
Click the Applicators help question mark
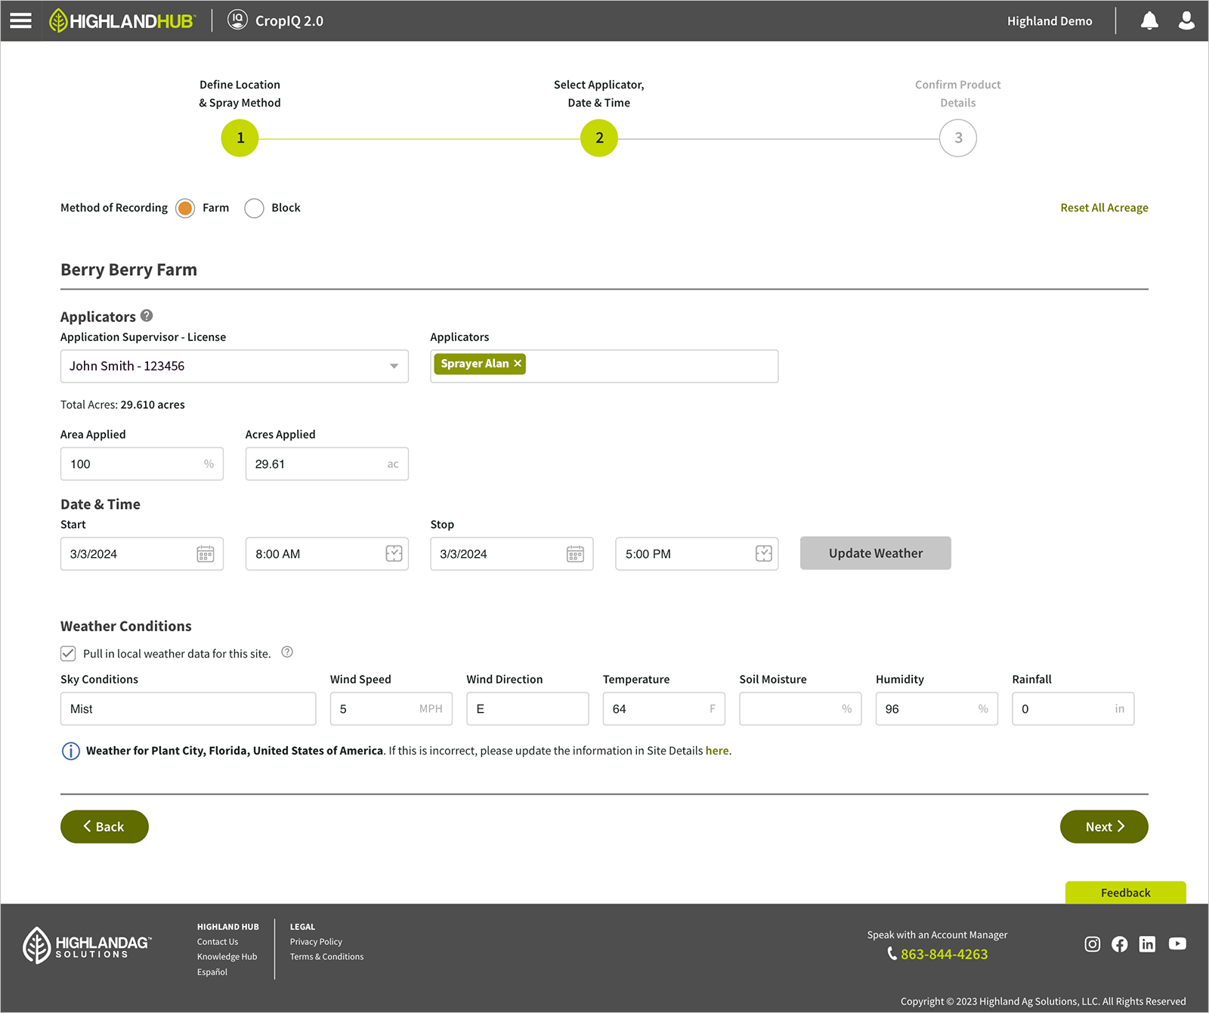click(147, 316)
